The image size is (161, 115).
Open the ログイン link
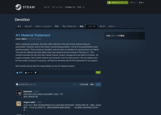click(133, 3)
